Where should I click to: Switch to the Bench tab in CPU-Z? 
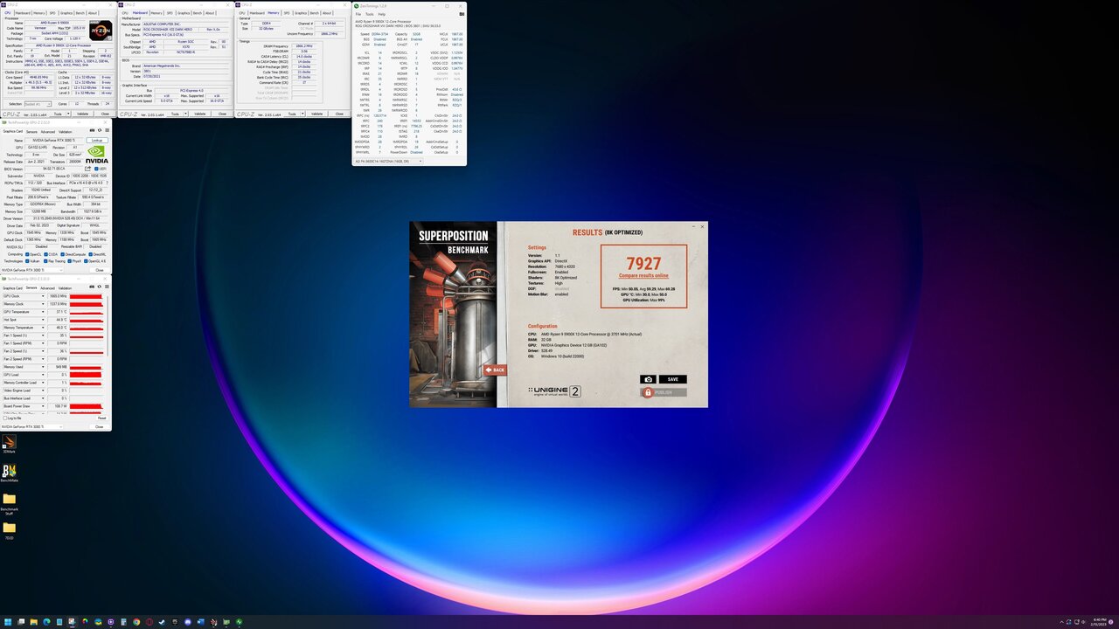(80, 12)
